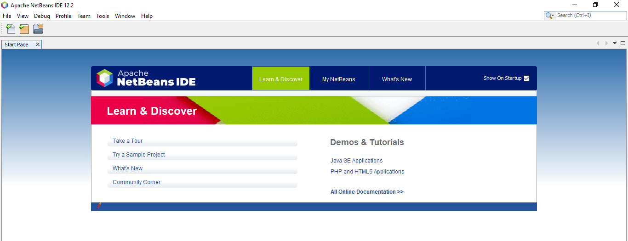628x241 pixels.
Task: Open Java SE Applications tutorial link
Action: [x=357, y=161]
